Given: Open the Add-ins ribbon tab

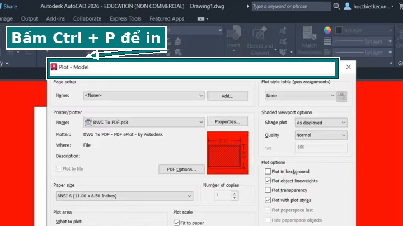Looking at the screenshot, I should tap(55, 19).
